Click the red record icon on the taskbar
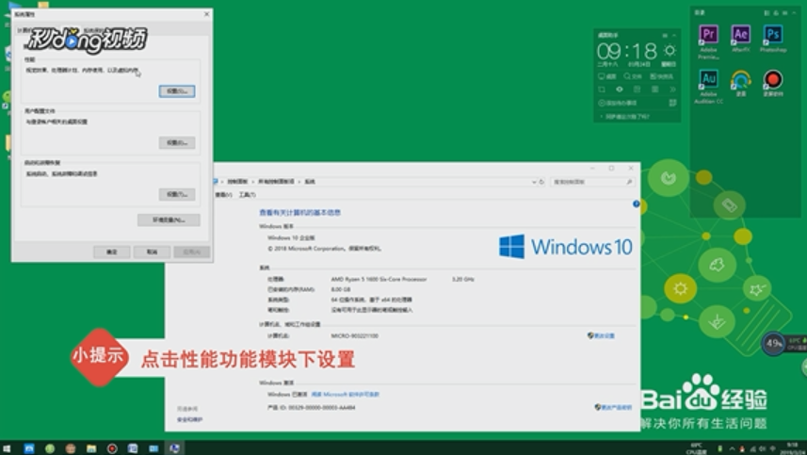807x455 pixels. click(x=112, y=448)
